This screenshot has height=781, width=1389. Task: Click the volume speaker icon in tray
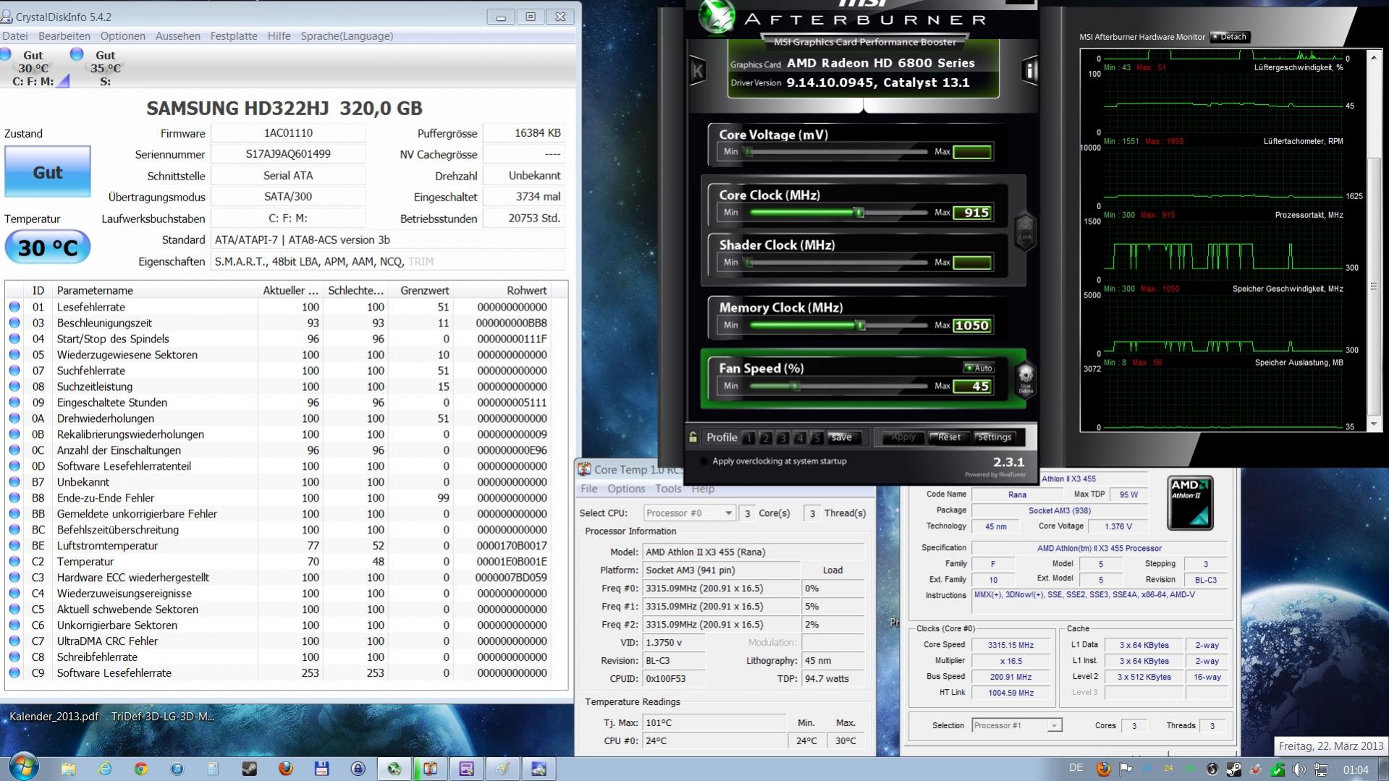click(1300, 769)
